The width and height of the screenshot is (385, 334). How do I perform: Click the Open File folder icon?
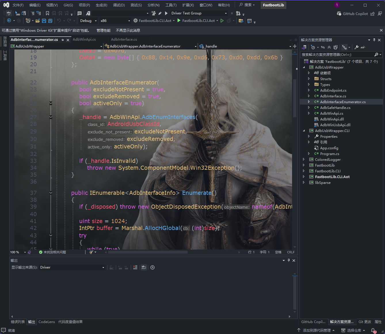37,21
